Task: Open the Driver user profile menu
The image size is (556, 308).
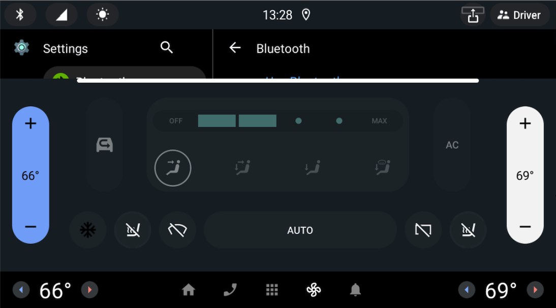Action: point(519,15)
